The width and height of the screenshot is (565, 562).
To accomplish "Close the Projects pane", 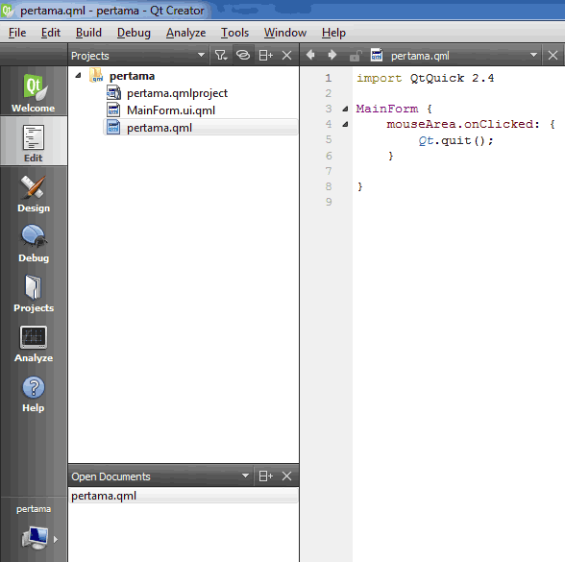I will [x=286, y=56].
